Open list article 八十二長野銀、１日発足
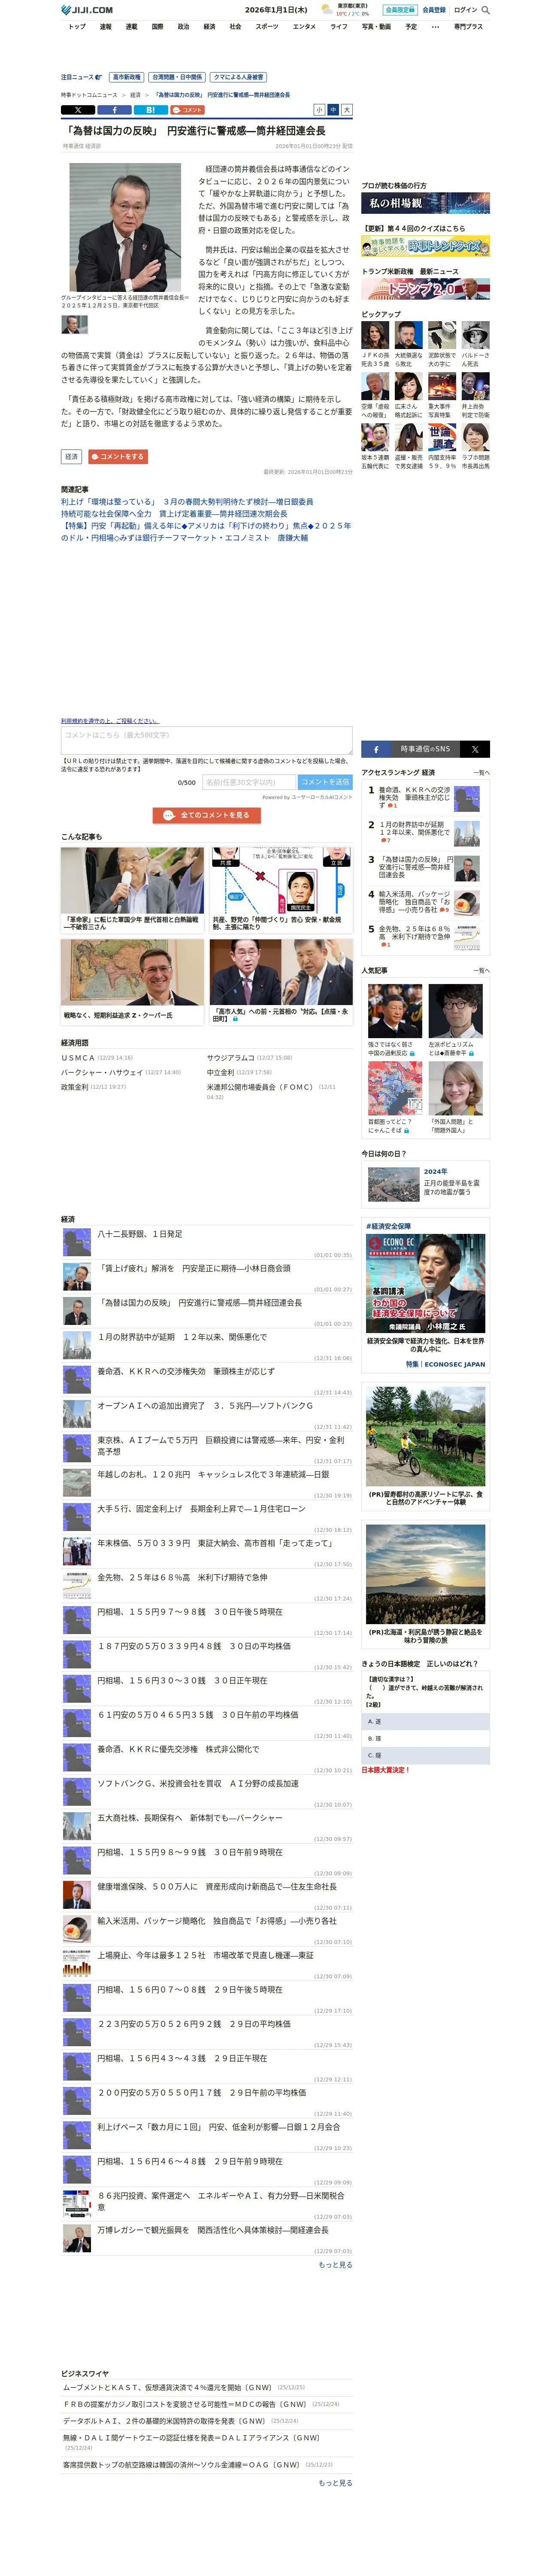551x2576 pixels. click(140, 1234)
